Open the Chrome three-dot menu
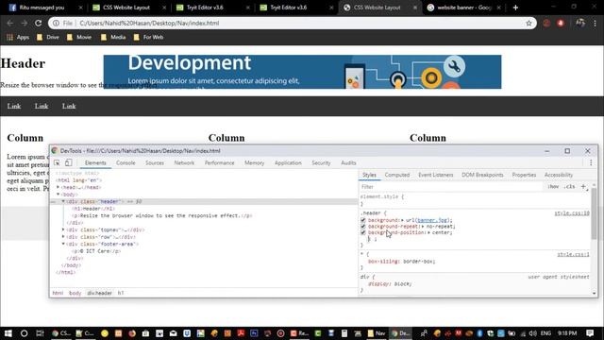 coord(596,23)
